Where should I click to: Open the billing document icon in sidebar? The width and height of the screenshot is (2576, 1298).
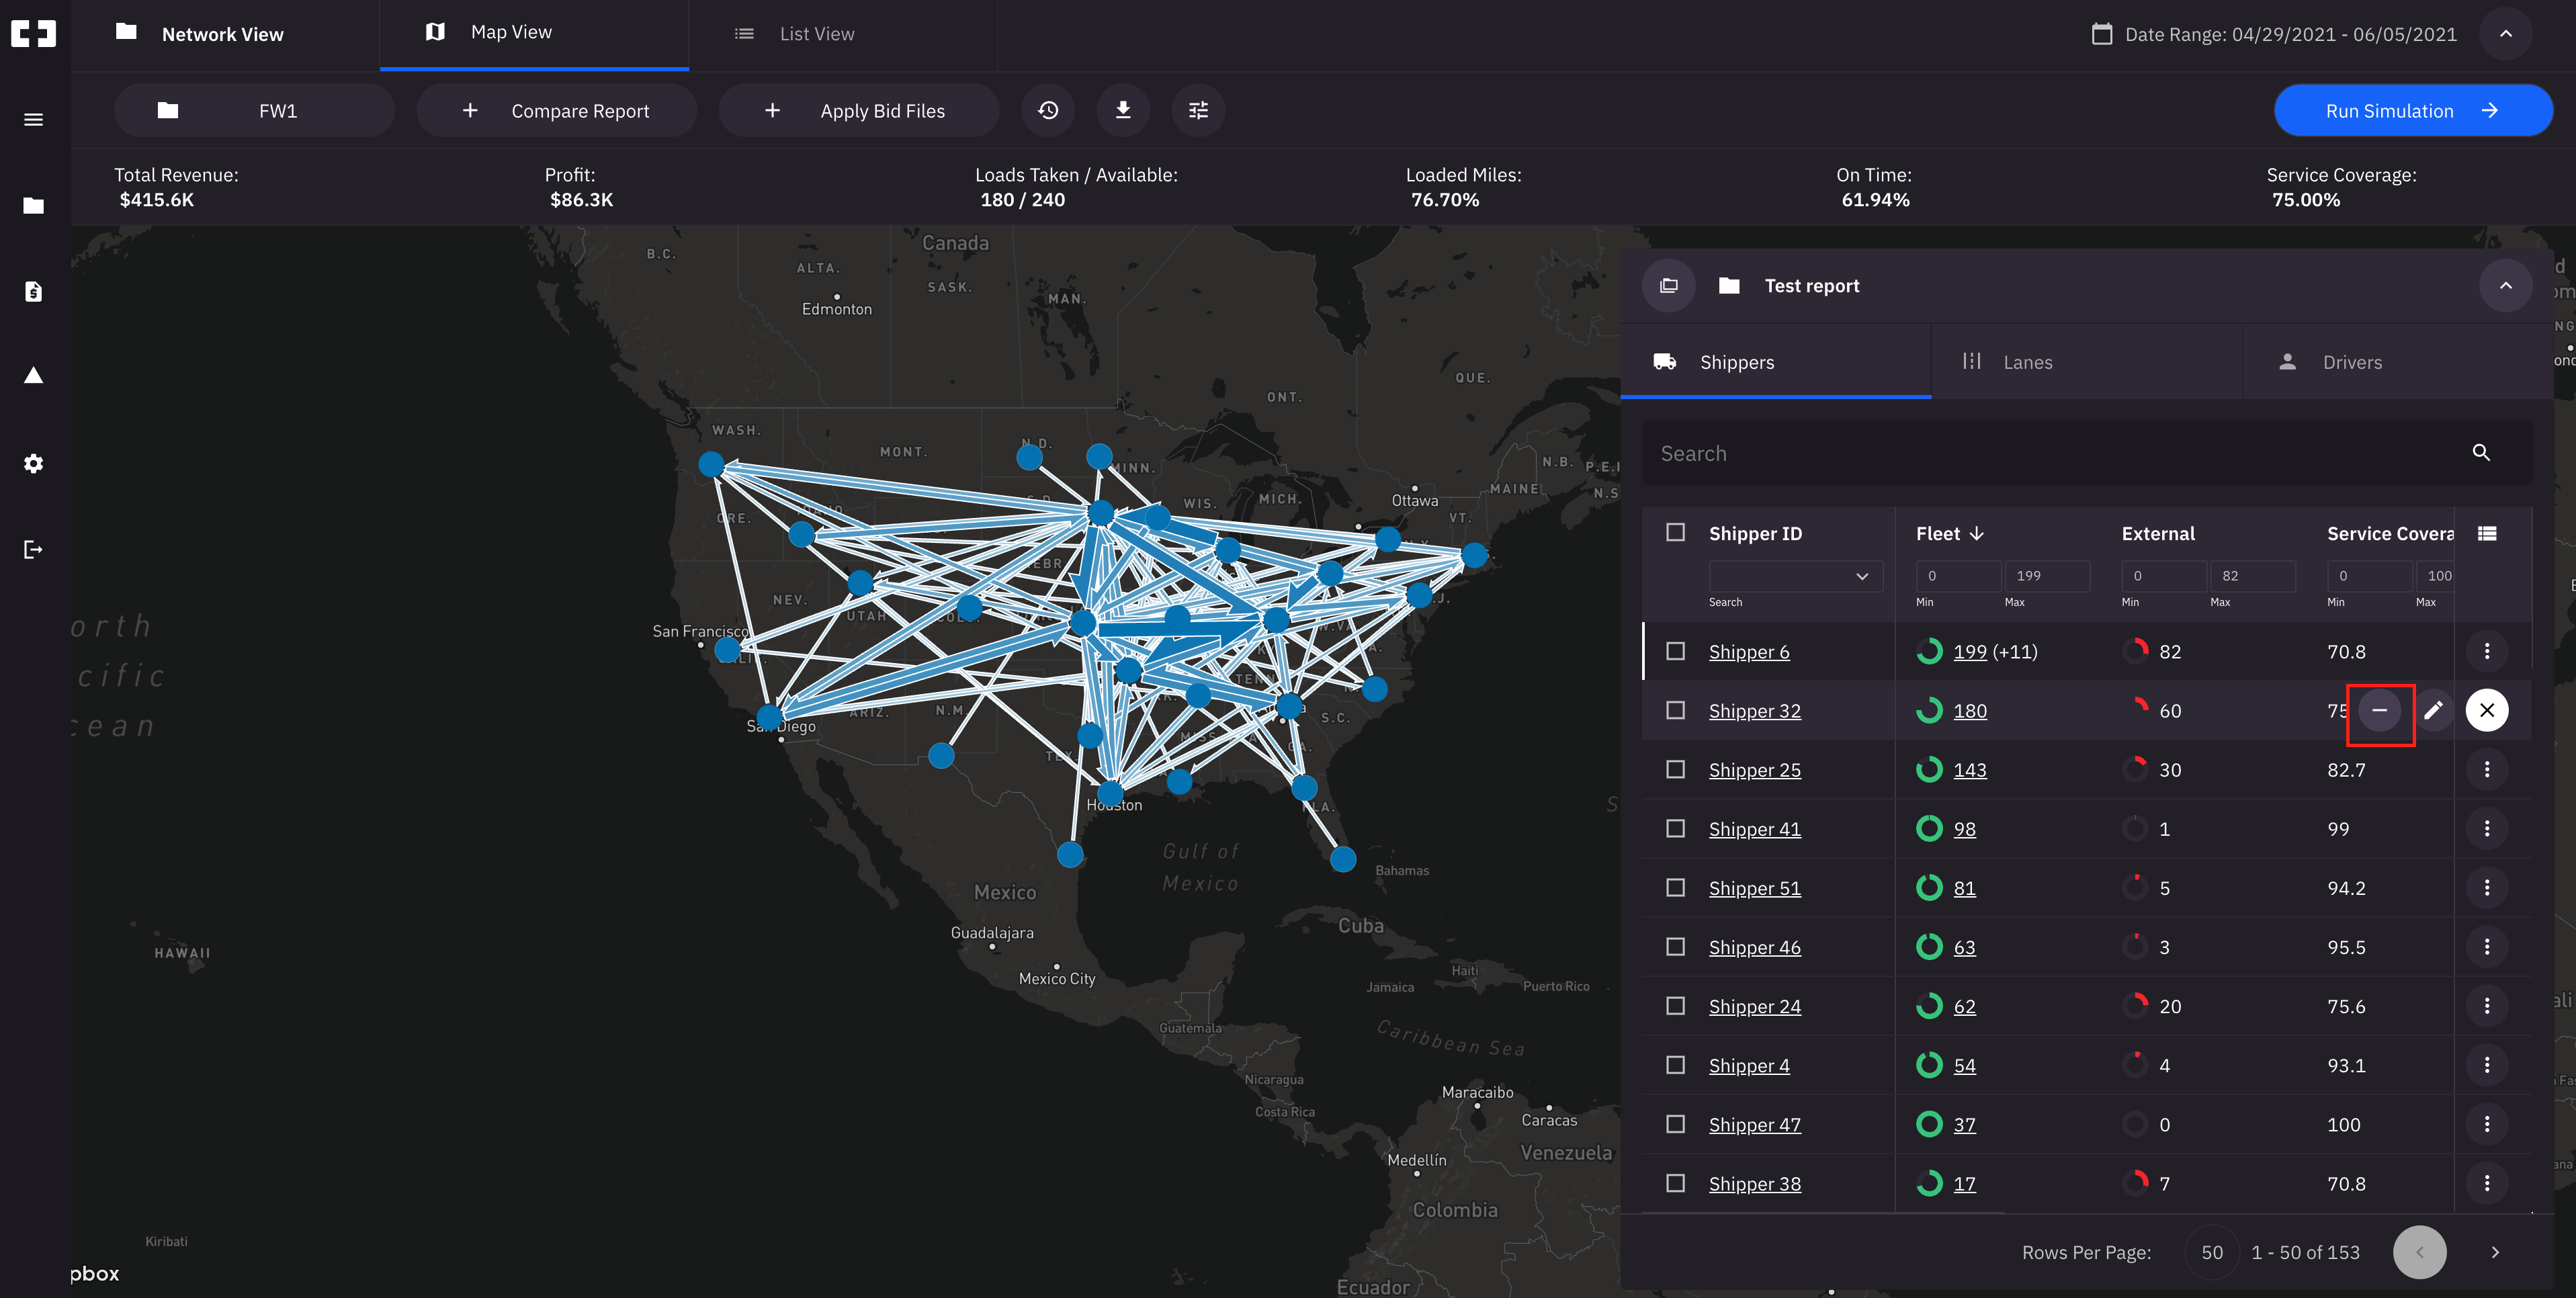[x=33, y=291]
